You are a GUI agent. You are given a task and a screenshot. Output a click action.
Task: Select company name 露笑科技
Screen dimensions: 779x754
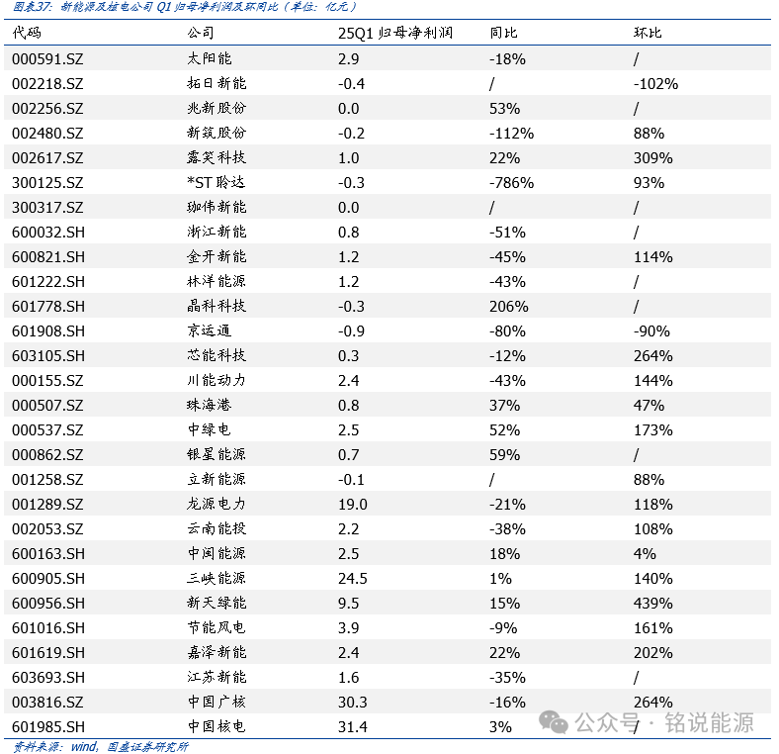216,157
